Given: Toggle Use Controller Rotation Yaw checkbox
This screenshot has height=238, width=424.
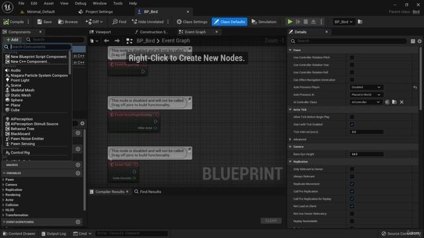Looking at the screenshot, I should (x=352, y=65).
